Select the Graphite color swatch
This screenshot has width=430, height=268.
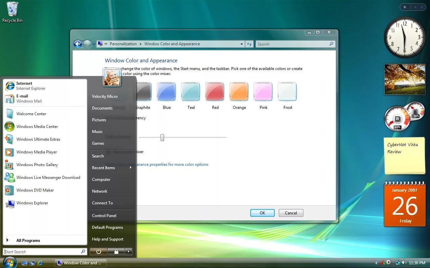(x=144, y=91)
